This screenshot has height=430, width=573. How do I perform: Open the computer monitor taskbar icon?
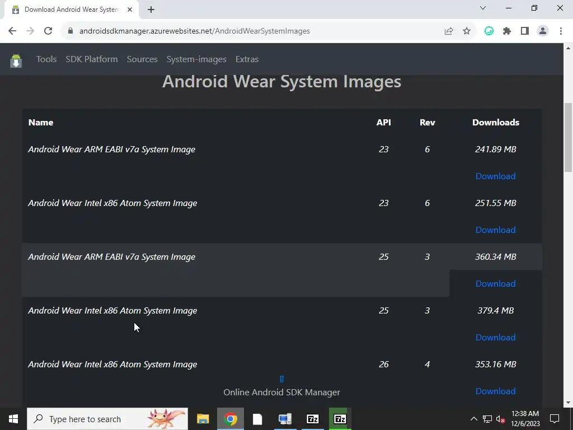coord(285,419)
